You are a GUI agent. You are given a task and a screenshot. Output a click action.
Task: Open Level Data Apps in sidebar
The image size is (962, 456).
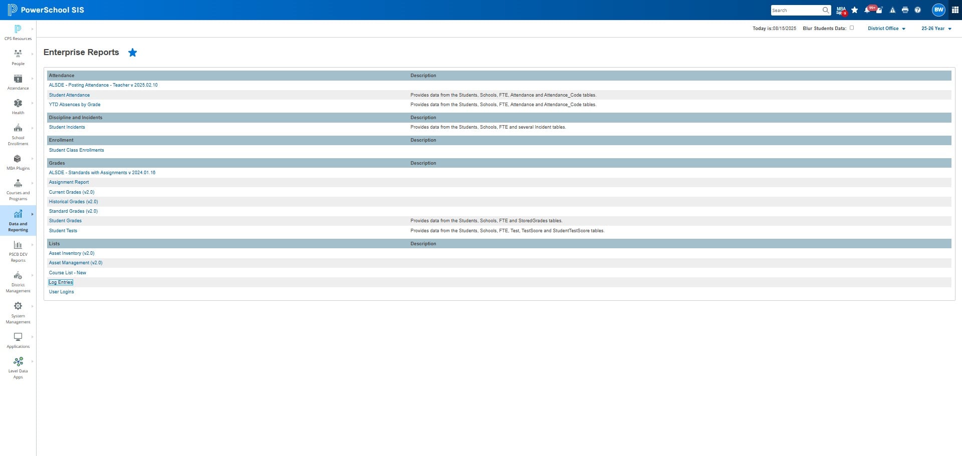pyautogui.click(x=18, y=367)
